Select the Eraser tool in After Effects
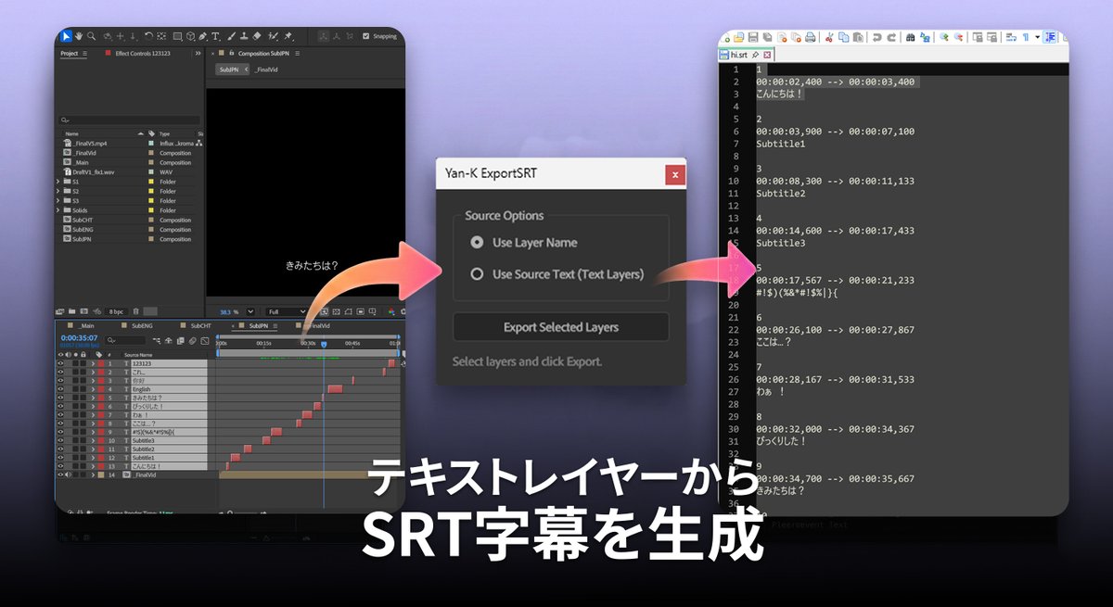 click(257, 36)
